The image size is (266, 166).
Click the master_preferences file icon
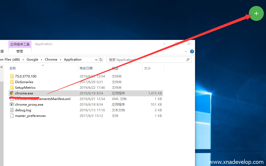(x=12, y=116)
